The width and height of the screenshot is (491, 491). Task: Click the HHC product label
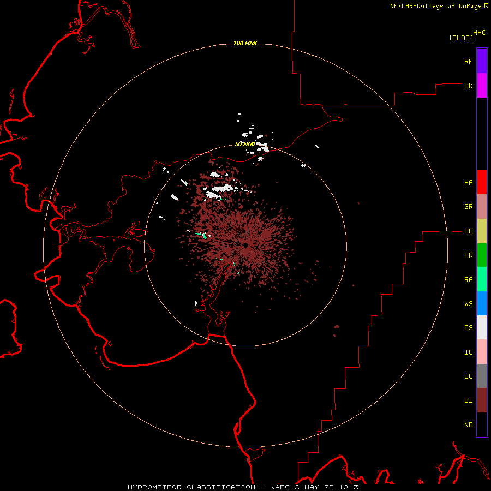[x=479, y=33]
